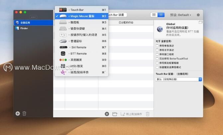Toggle 完全停用 BetterTouchTool checkbox
The width and height of the screenshot is (223, 135).
pos(157,59)
